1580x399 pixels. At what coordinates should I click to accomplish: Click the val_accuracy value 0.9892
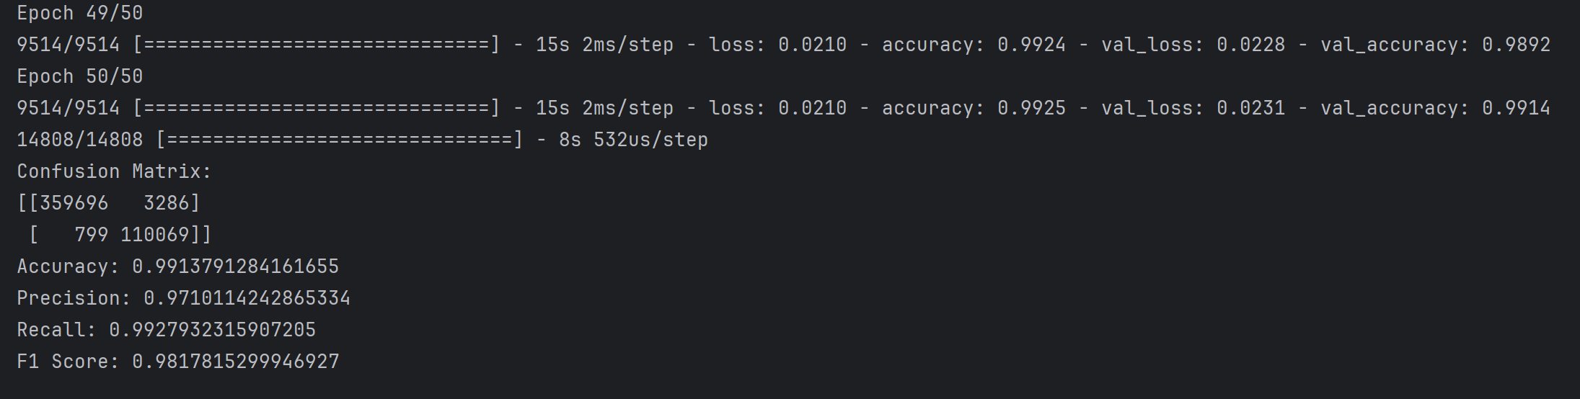pos(1516,45)
